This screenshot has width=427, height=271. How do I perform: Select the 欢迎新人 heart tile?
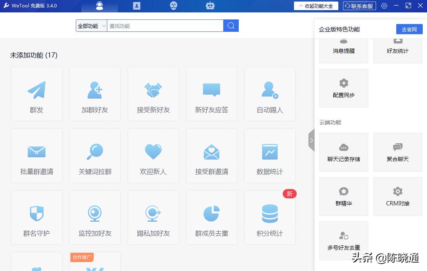153,156
